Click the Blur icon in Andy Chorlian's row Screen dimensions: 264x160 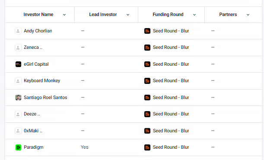(147, 31)
